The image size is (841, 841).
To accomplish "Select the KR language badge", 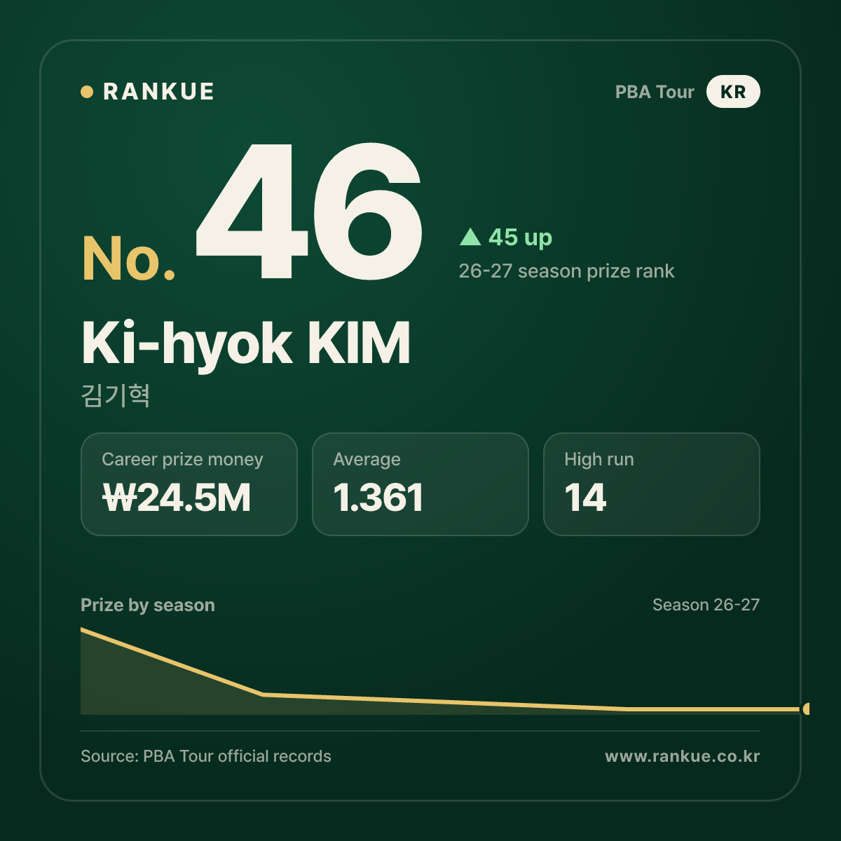I will pos(733,92).
